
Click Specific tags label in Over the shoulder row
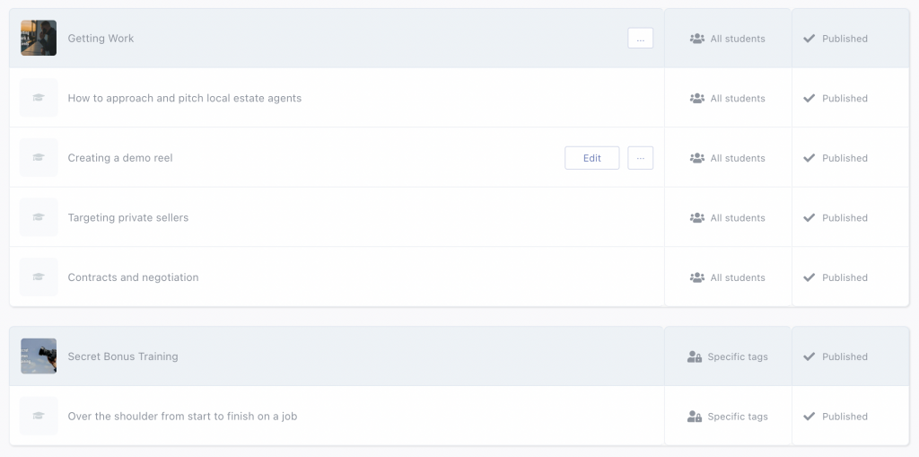pyautogui.click(x=738, y=417)
